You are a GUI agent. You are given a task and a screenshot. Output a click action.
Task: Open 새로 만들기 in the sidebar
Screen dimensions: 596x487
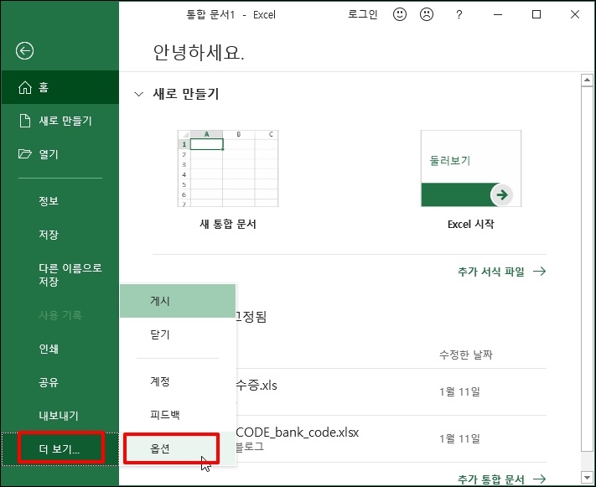pyautogui.click(x=60, y=121)
